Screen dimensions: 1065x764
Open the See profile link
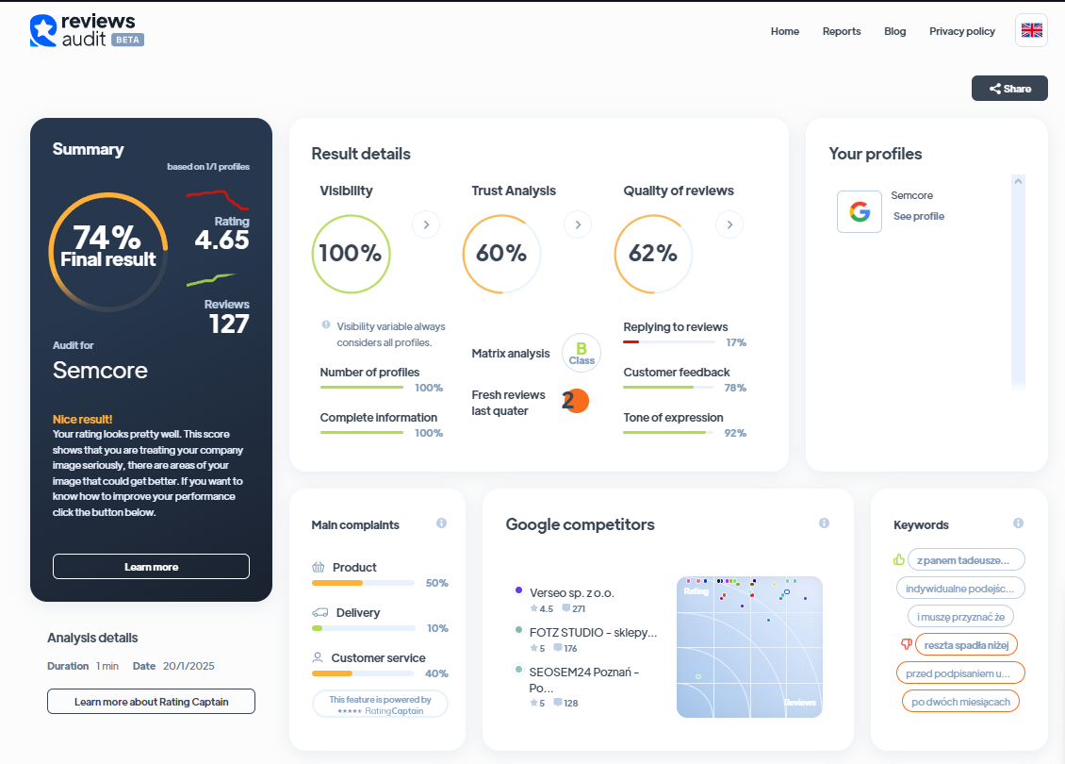click(918, 216)
